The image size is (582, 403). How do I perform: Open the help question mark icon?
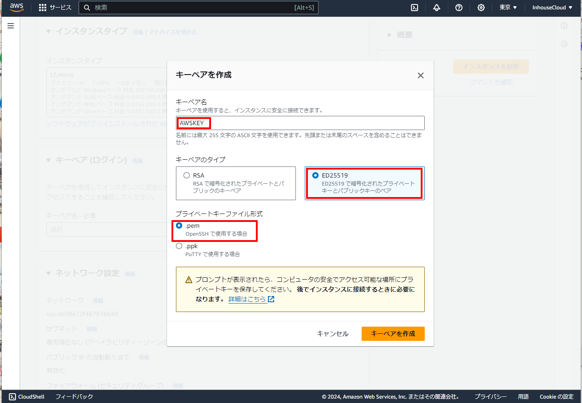459,8
